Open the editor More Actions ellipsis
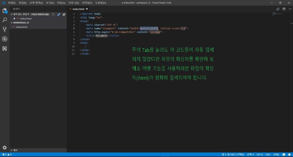 coord(290,9)
